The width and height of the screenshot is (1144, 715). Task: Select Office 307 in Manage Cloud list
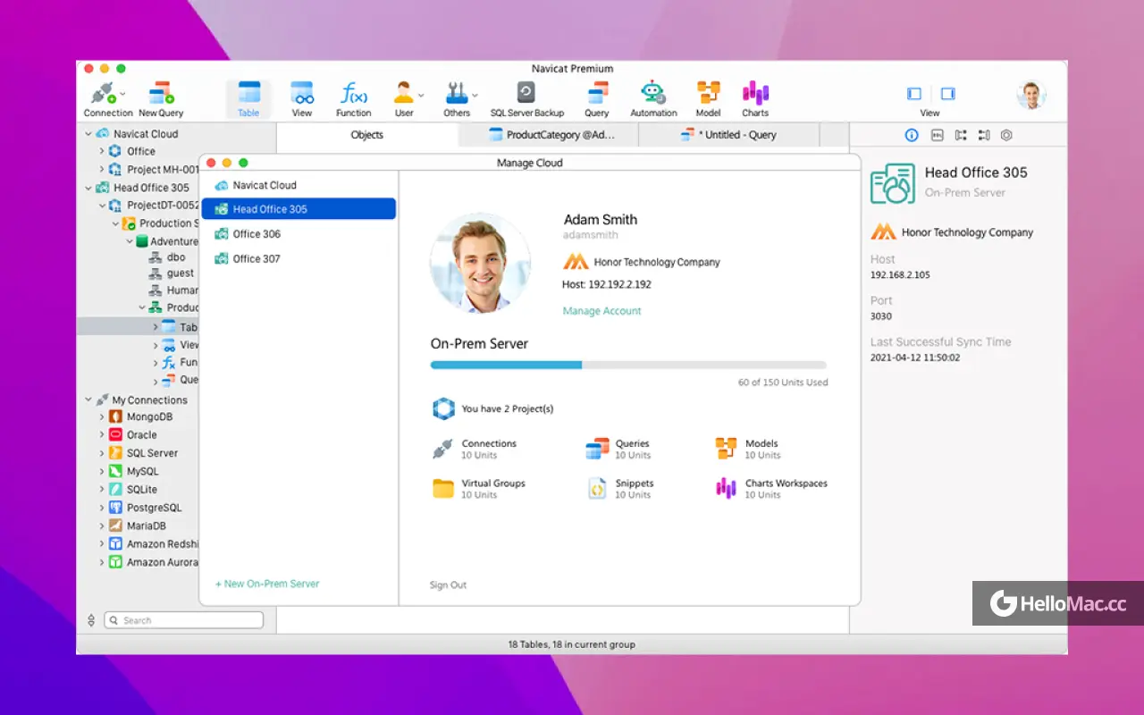[299, 259]
